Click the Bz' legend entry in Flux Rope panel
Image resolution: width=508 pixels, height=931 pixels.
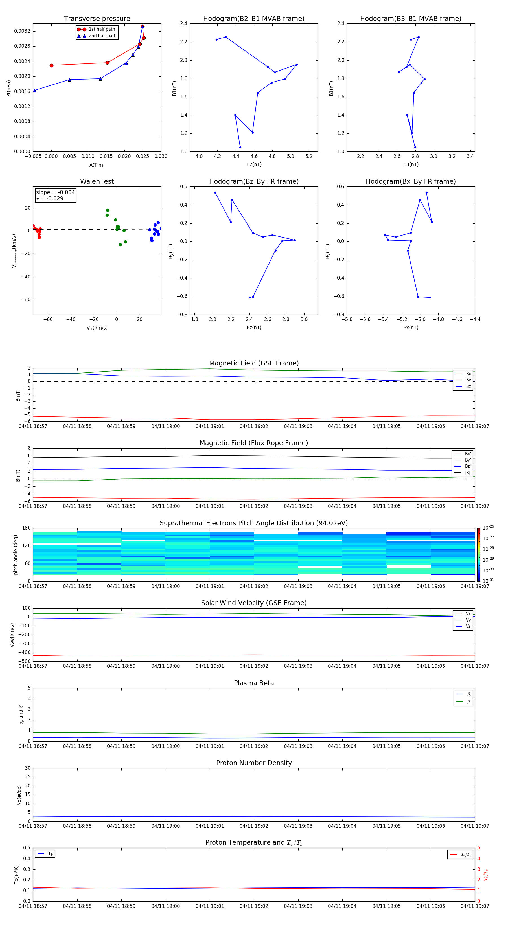pyautogui.click(x=463, y=466)
